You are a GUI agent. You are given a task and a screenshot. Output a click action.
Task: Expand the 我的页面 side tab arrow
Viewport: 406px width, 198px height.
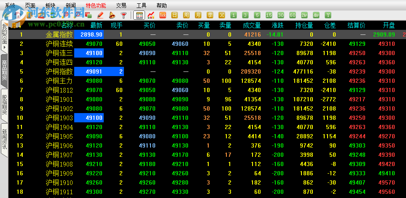point(4,48)
